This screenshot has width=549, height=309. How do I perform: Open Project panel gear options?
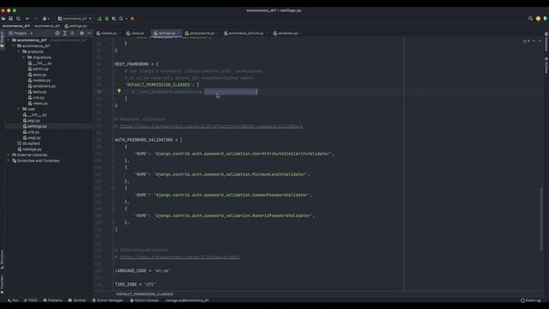(x=81, y=33)
